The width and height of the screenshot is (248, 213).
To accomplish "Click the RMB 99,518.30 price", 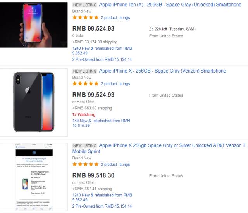I will [x=93, y=175].
